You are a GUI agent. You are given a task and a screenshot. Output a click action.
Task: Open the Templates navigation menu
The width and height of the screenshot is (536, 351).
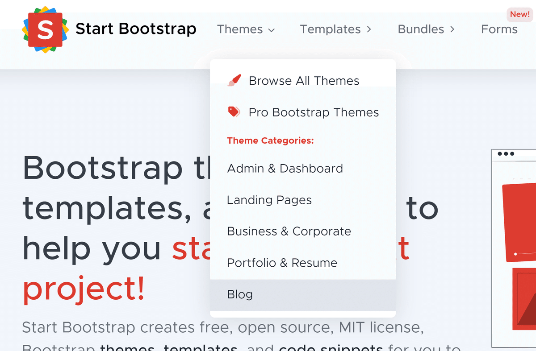click(335, 29)
